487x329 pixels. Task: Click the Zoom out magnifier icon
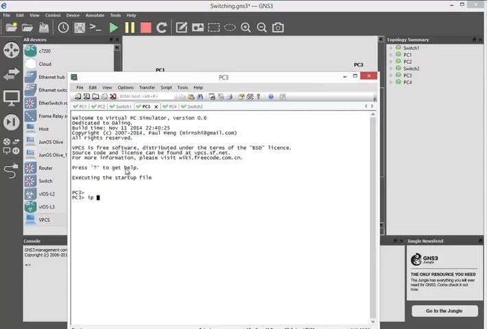point(262,27)
